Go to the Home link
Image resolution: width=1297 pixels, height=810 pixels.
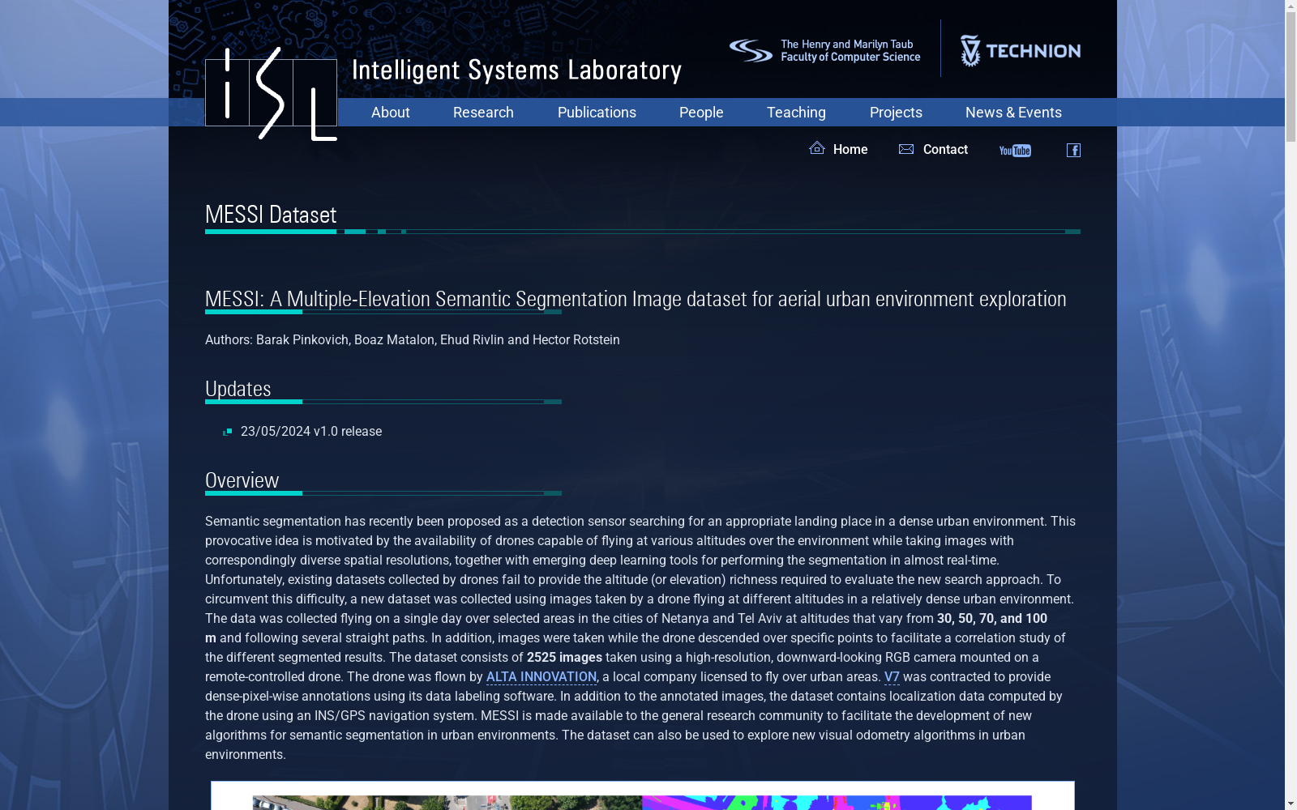click(x=850, y=150)
